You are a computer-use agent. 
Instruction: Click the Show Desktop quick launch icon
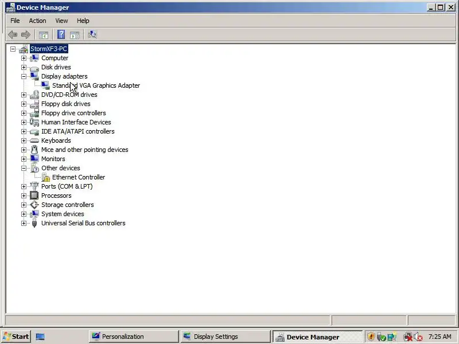point(40,337)
